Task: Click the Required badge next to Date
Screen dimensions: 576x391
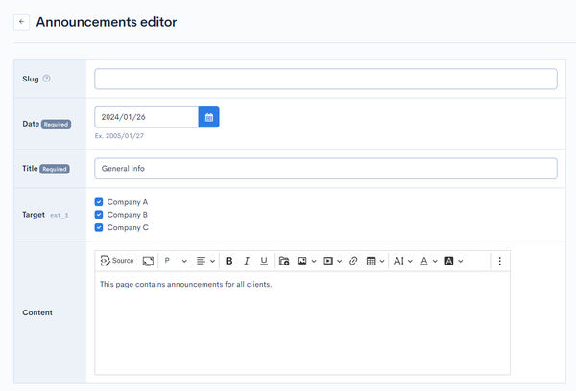Action: click(56, 125)
